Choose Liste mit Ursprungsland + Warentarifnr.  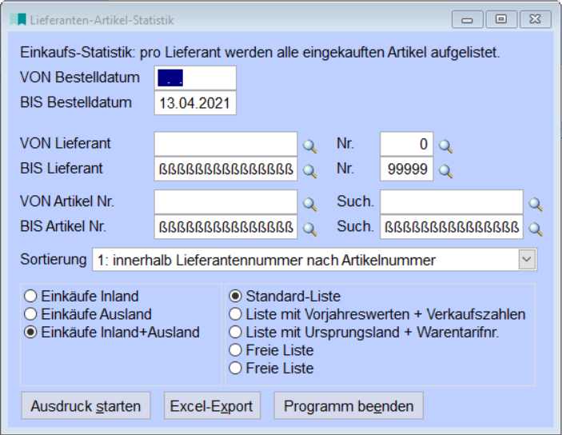tap(236, 332)
